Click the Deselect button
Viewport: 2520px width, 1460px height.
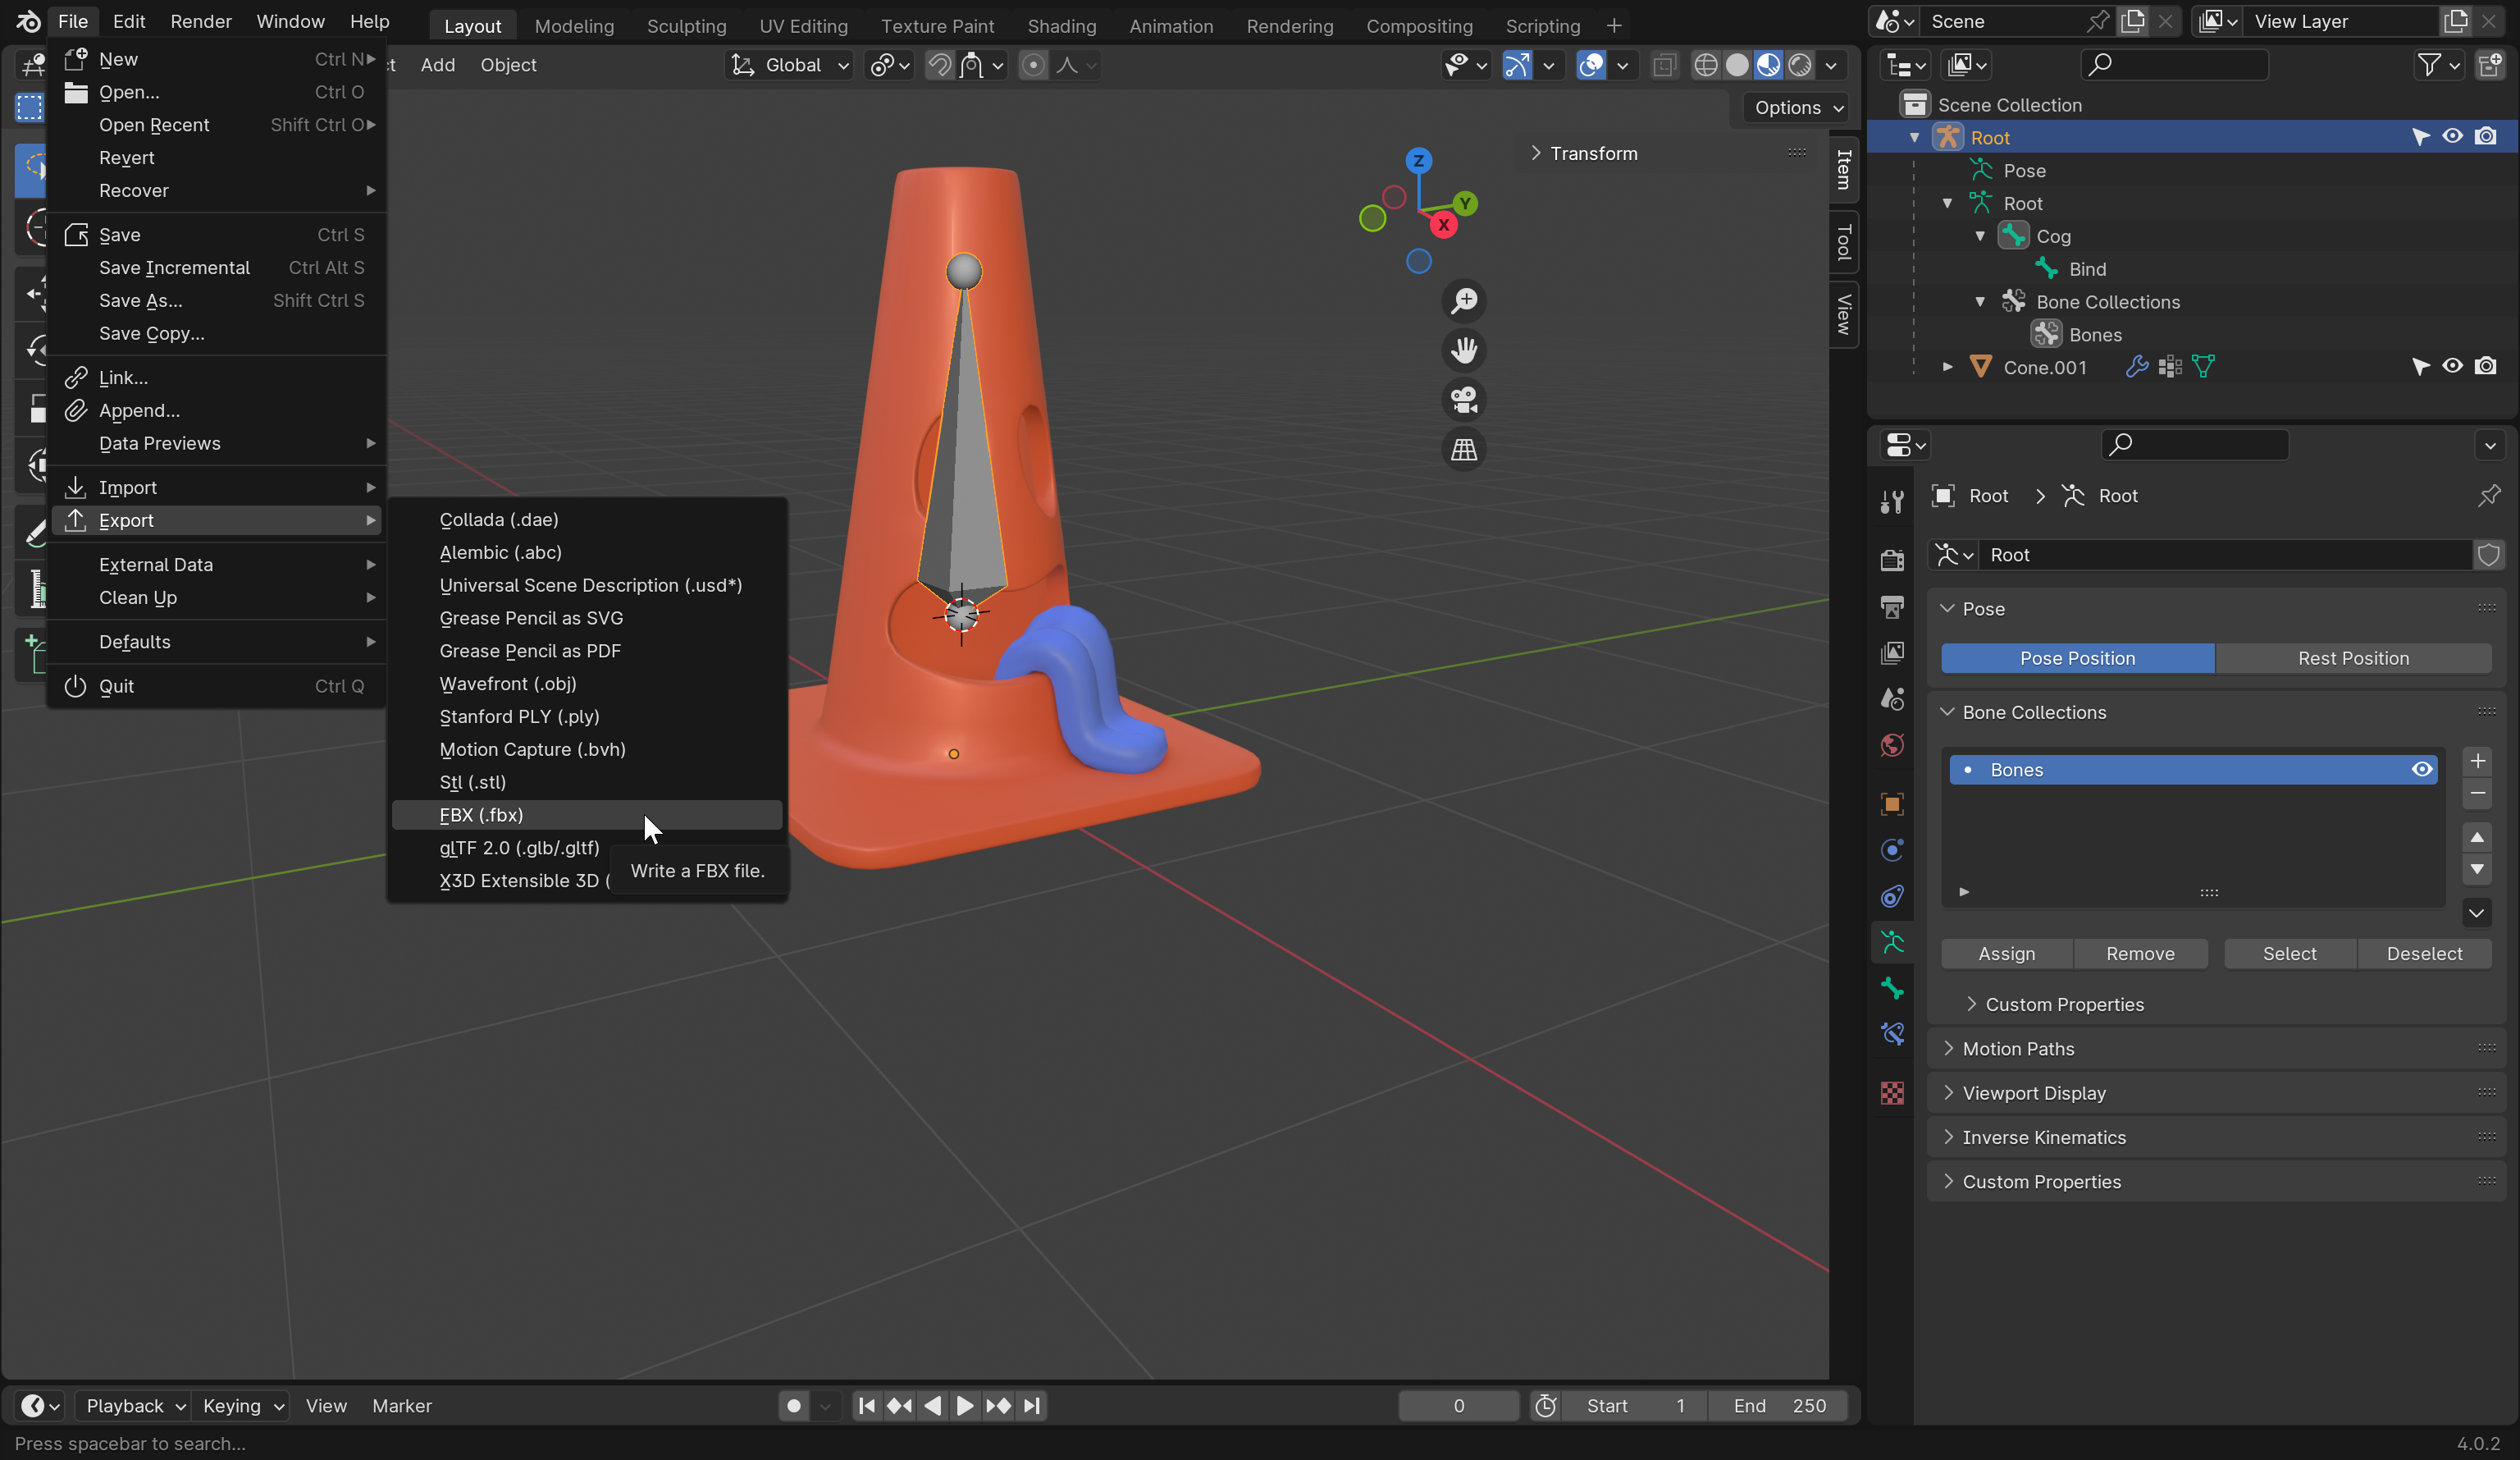pyautogui.click(x=2424, y=954)
